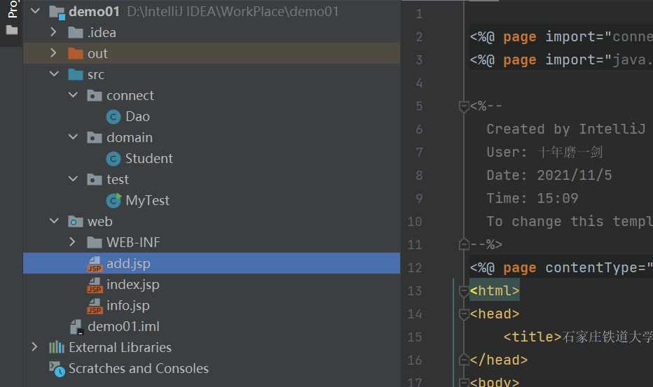Click the index.jsp file icon
This screenshot has height=387, width=653.
[x=95, y=285]
